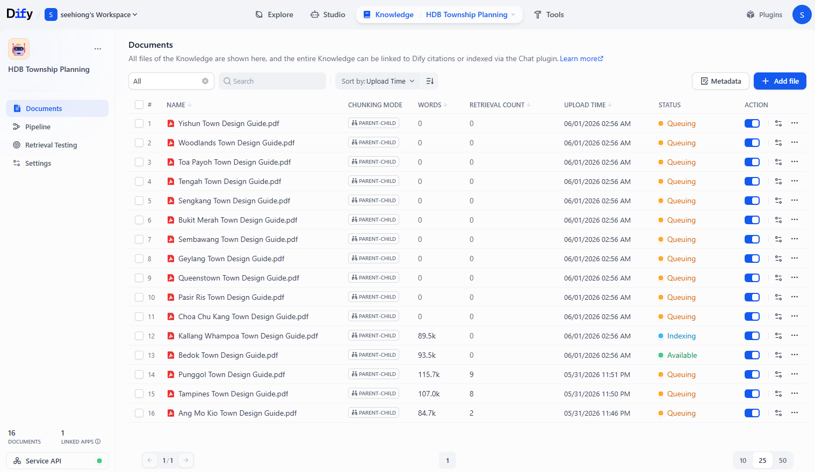Screen dimensions: 815x472
Task: Open more options for Toa Payoh Town Design Guide
Action: click(795, 162)
